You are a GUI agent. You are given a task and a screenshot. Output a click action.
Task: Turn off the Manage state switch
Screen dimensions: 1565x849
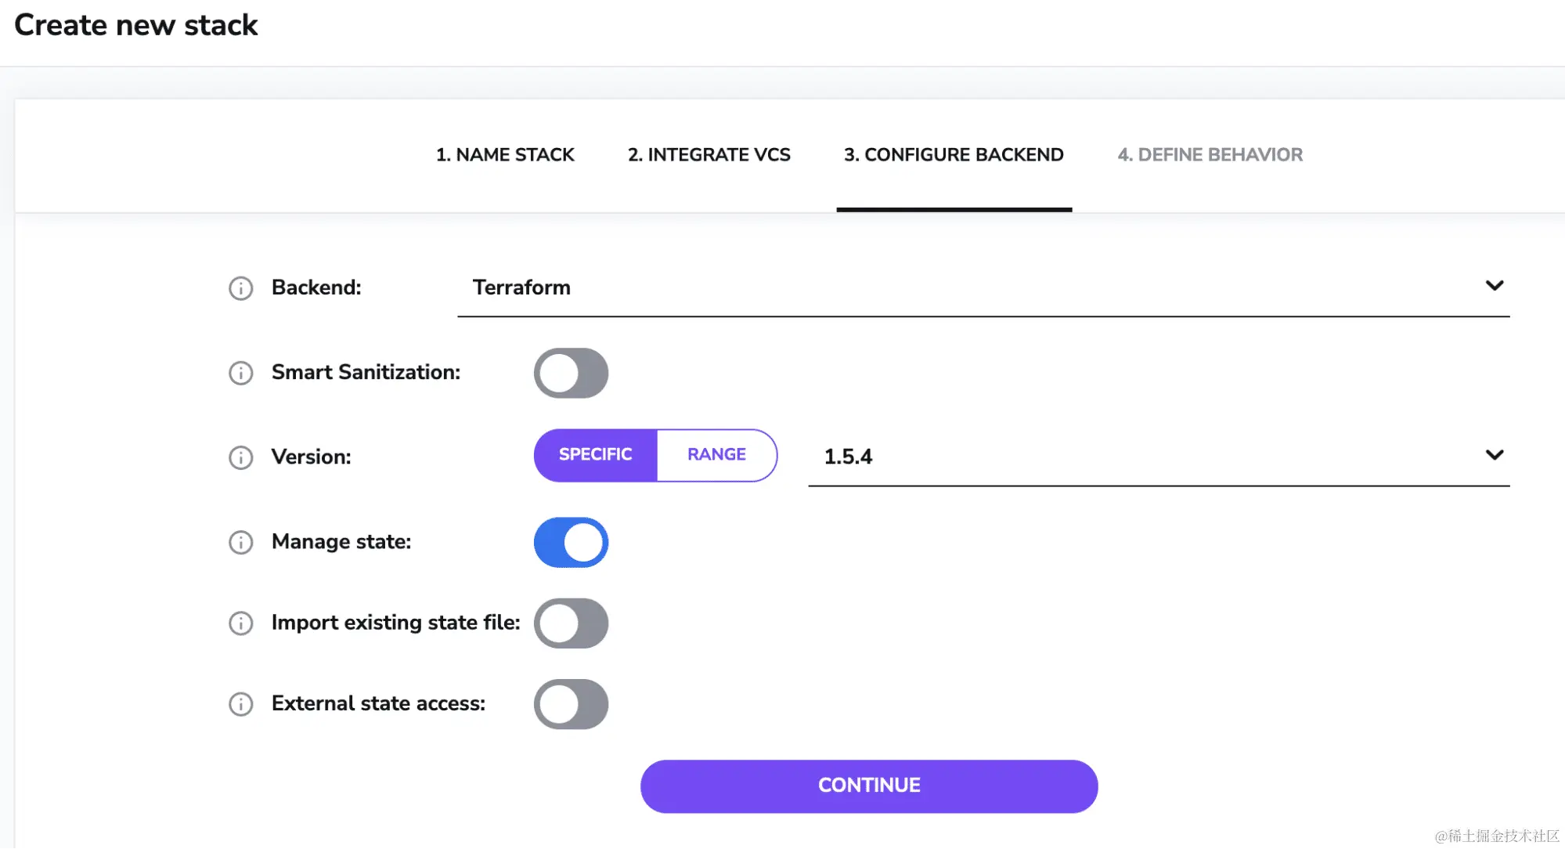point(571,542)
